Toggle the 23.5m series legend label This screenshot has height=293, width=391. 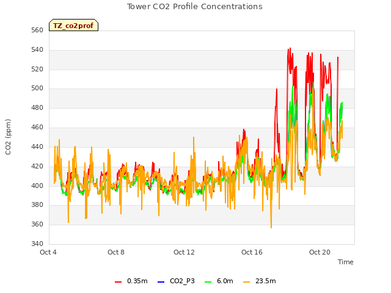pos(266,281)
